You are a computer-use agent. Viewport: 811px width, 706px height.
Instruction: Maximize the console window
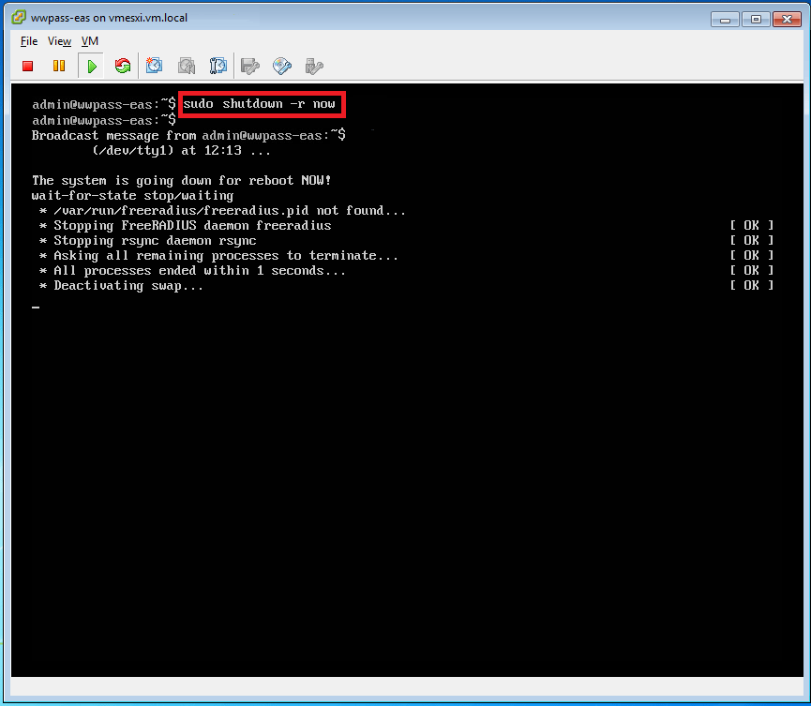click(x=756, y=18)
